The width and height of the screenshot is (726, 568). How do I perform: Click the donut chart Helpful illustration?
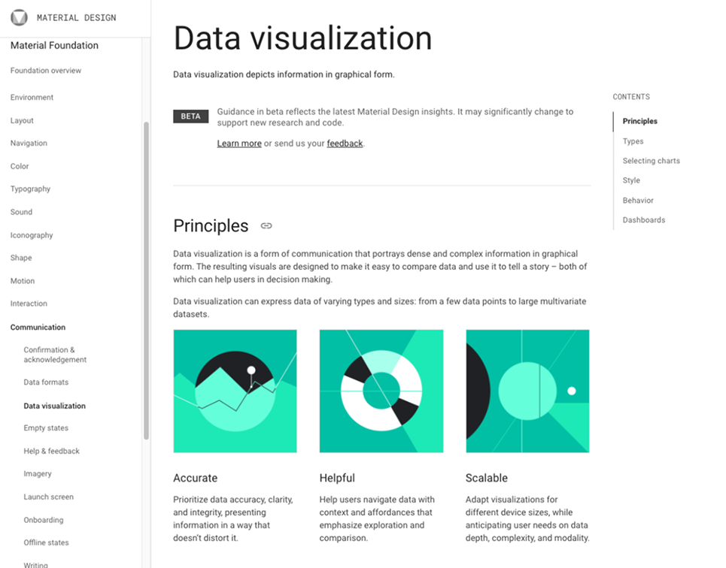pos(381,390)
